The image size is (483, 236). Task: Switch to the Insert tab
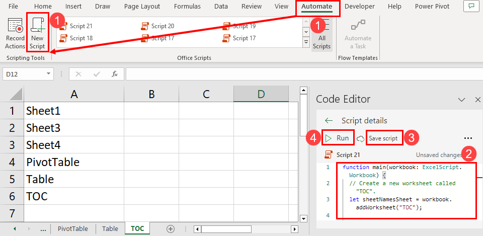click(x=73, y=7)
